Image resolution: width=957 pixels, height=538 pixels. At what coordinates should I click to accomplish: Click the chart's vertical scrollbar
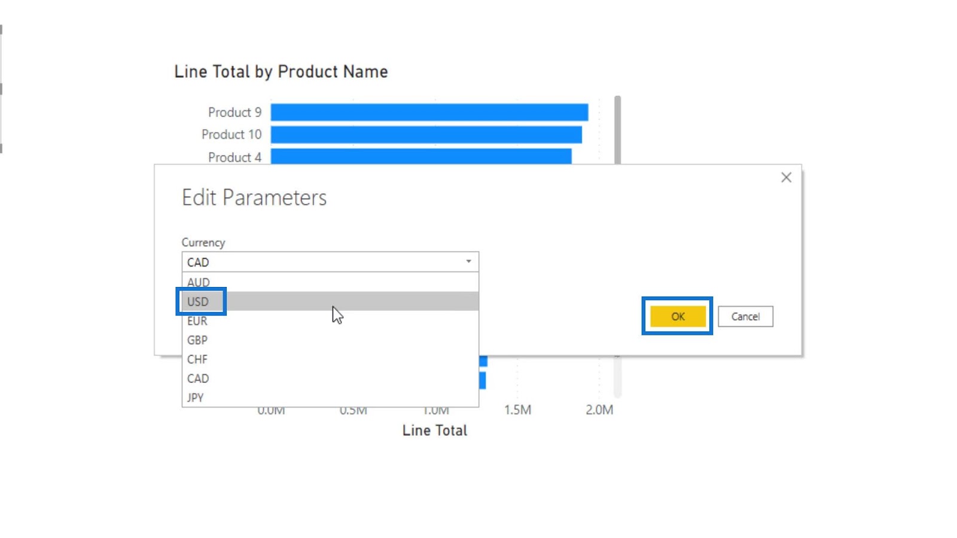(x=617, y=129)
